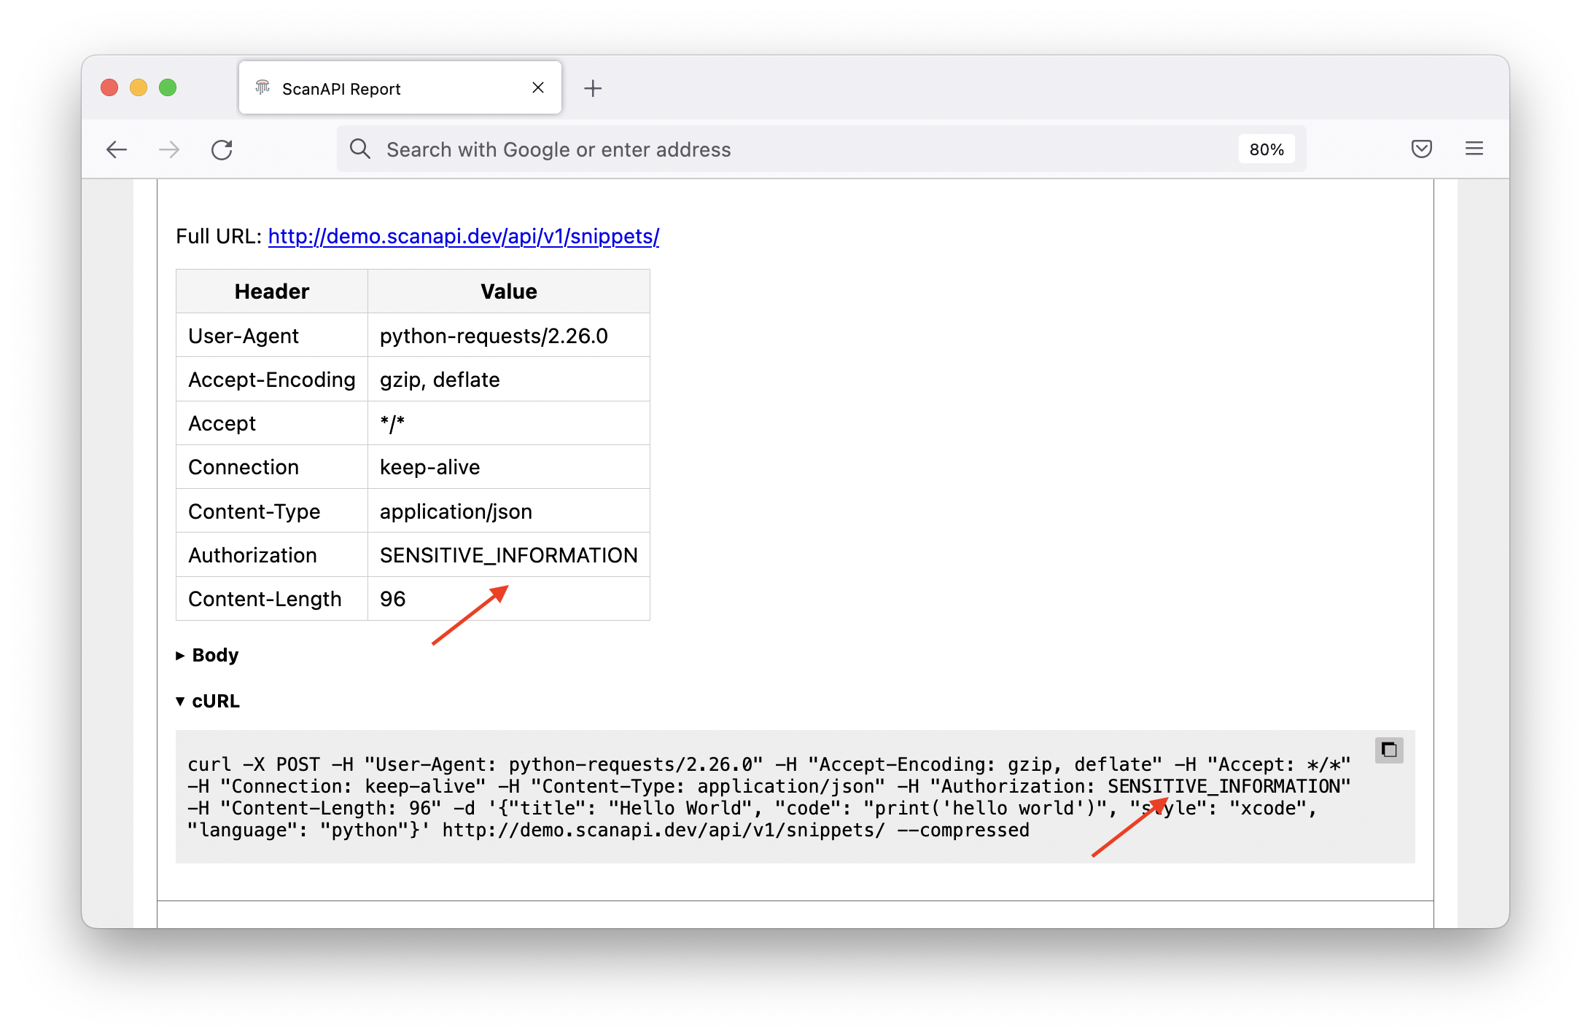Click the Body disclosure triangle
The height and width of the screenshot is (1036, 1591).
click(x=180, y=655)
